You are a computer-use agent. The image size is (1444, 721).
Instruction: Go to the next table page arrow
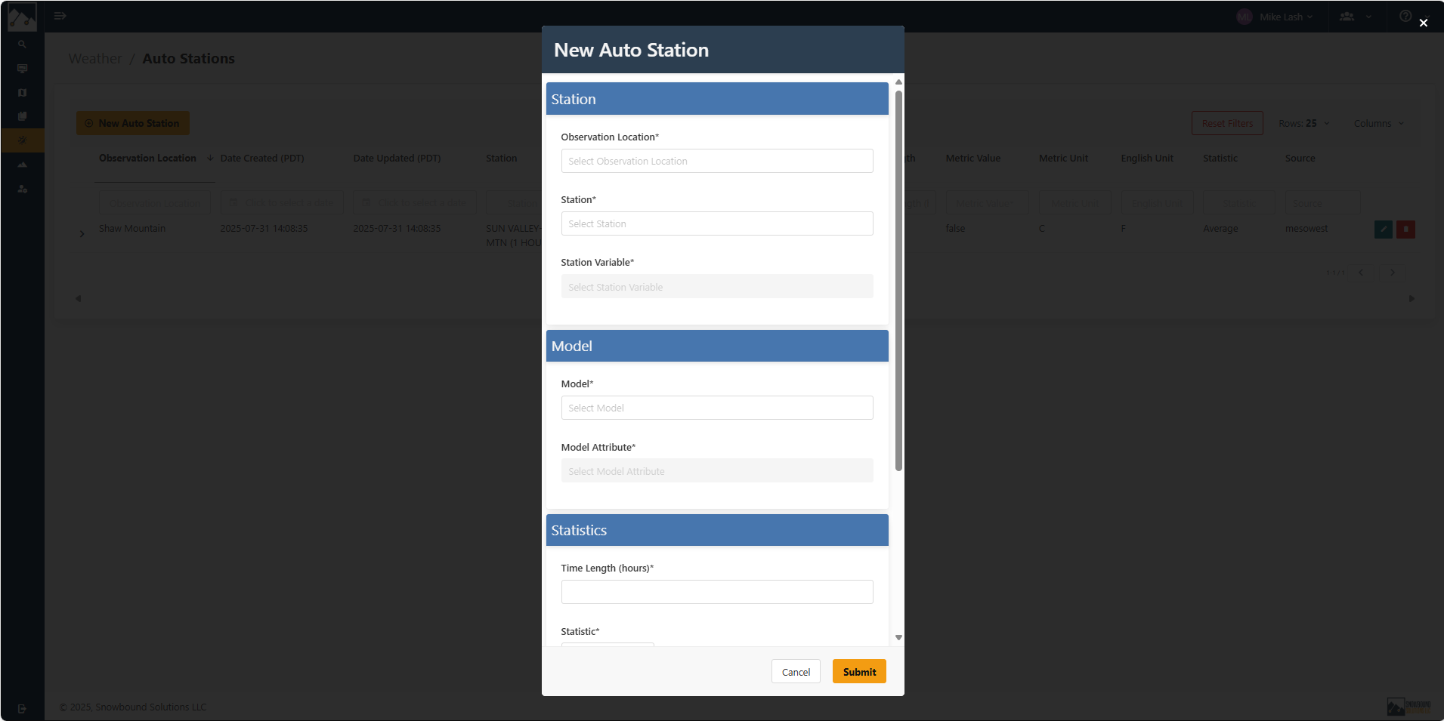tap(1392, 273)
